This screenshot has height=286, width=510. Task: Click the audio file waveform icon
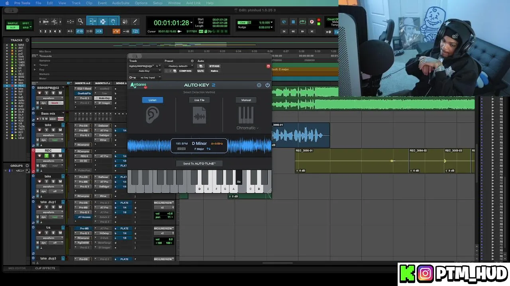[x=199, y=116]
